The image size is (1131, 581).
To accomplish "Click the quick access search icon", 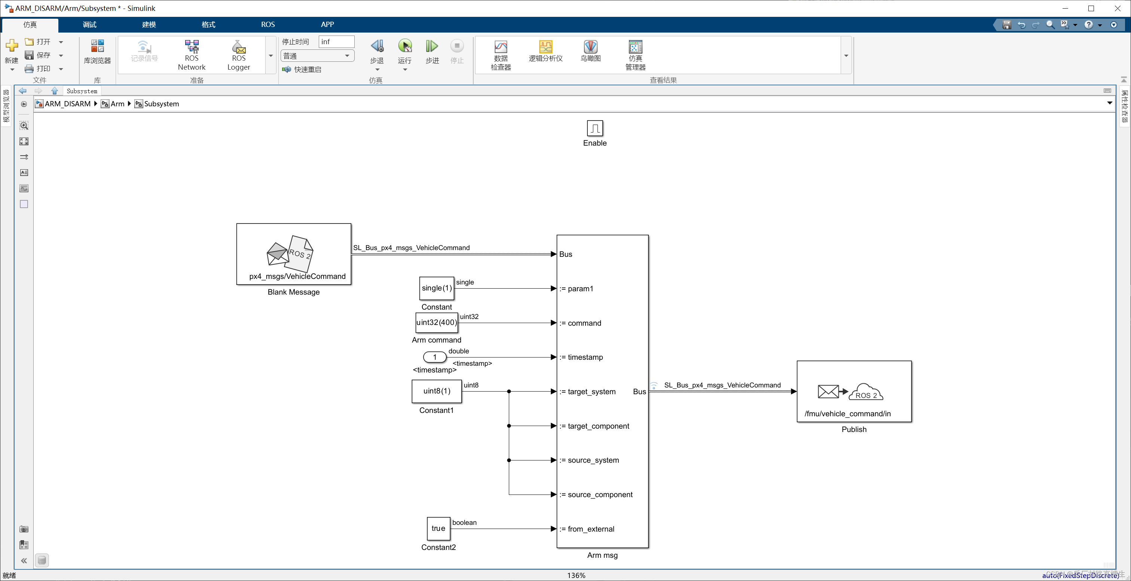I will 1050,25.
